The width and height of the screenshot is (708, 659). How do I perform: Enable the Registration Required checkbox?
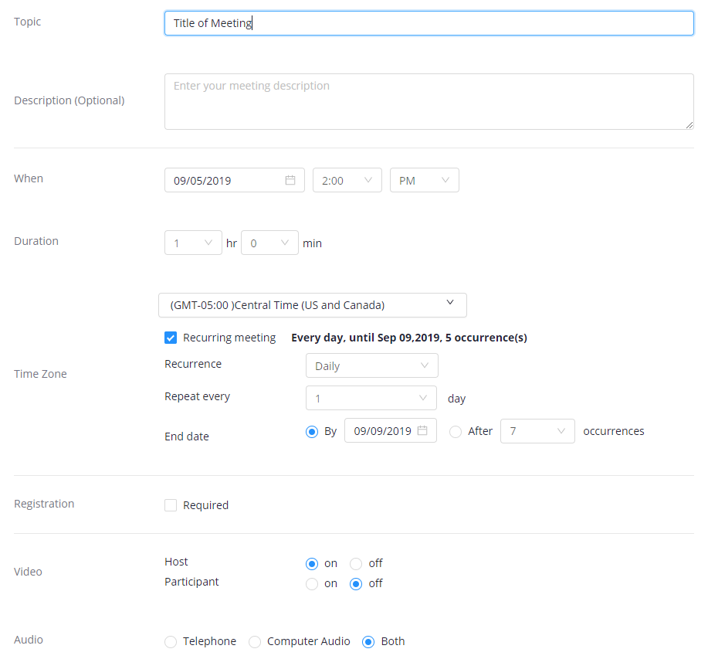click(171, 505)
